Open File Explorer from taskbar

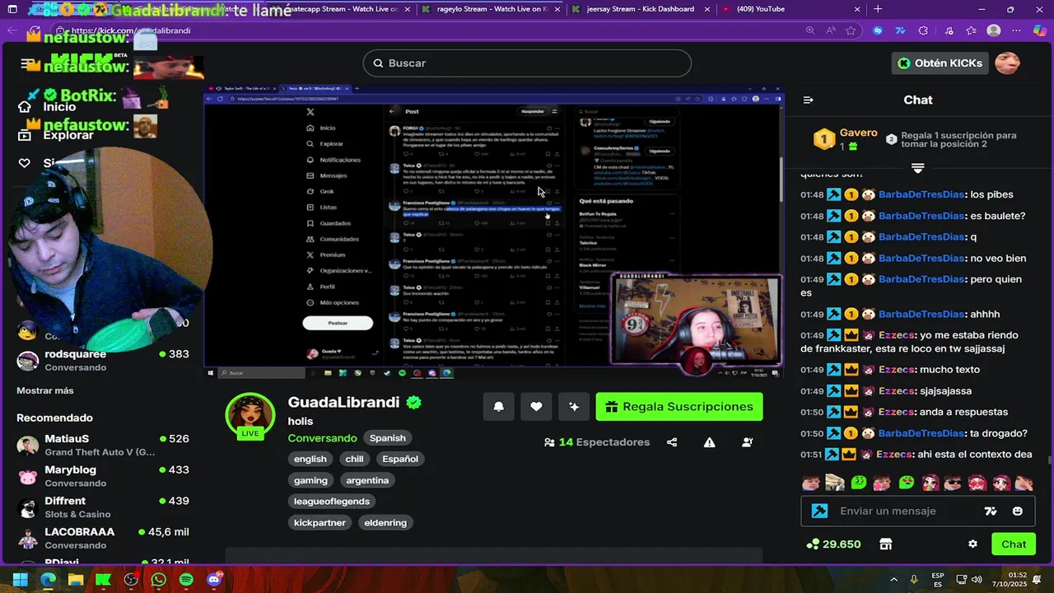[x=75, y=580]
